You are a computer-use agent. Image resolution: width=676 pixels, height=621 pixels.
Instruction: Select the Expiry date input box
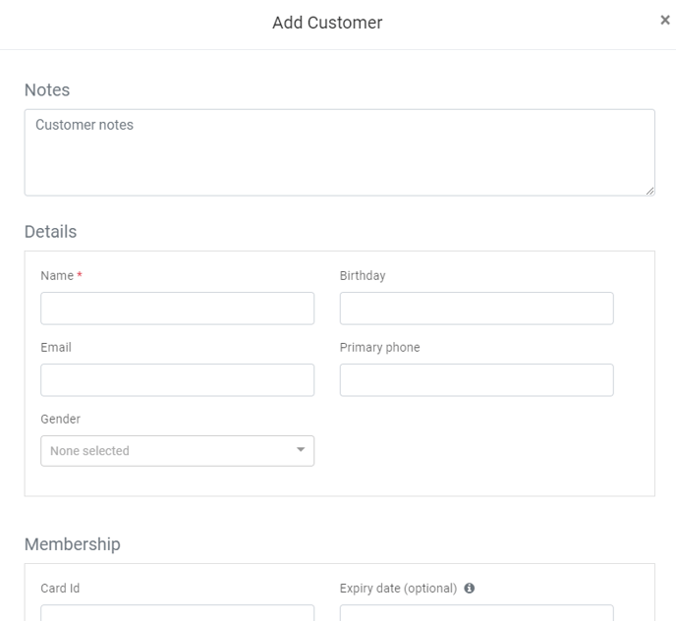tap(477, 613)
